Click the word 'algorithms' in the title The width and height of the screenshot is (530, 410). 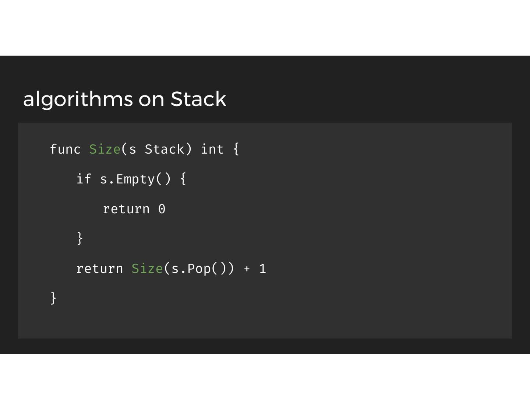point(78,99)
